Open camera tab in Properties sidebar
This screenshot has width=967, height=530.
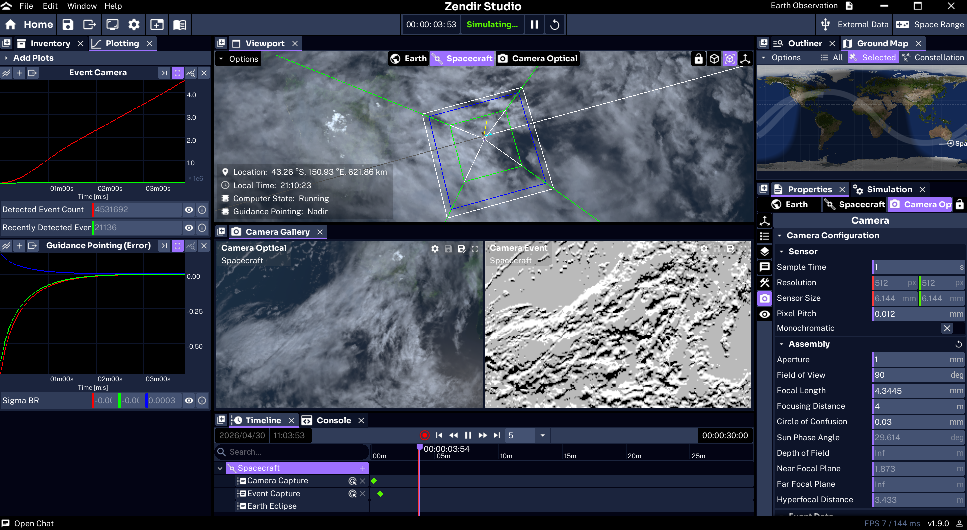coord(765,299)
